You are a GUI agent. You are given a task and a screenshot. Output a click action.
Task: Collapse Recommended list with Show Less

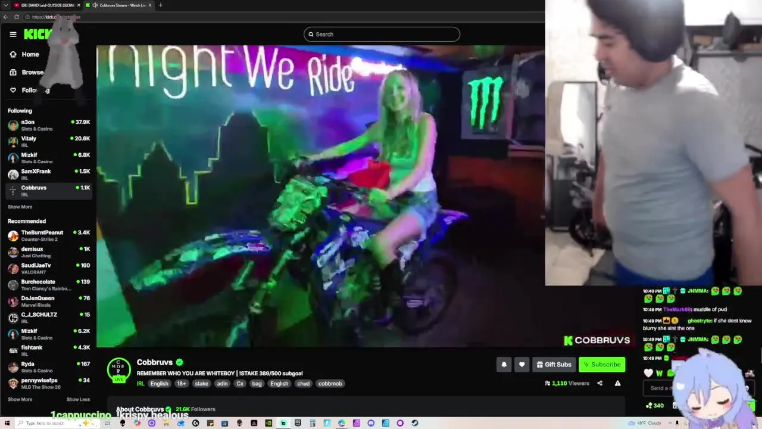(78, 399)
